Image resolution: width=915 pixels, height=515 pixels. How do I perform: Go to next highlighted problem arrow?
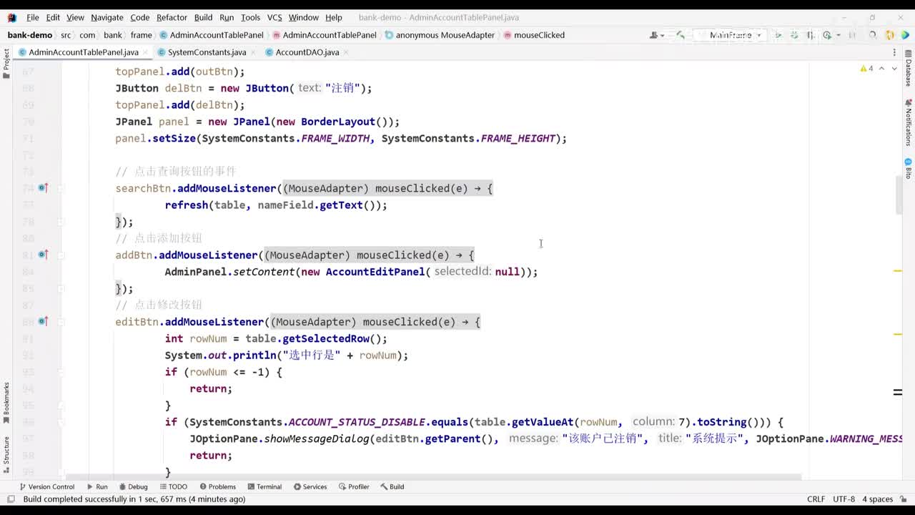[x=894, y=69]
